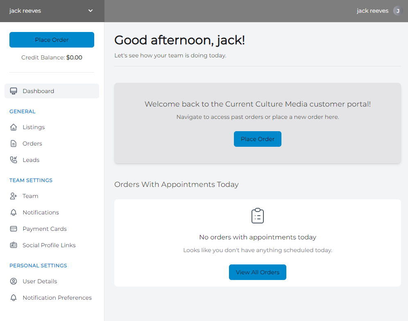408x321 pixels.
Task: Open Orders in the sidebar
Action: (x=52, y=143)
